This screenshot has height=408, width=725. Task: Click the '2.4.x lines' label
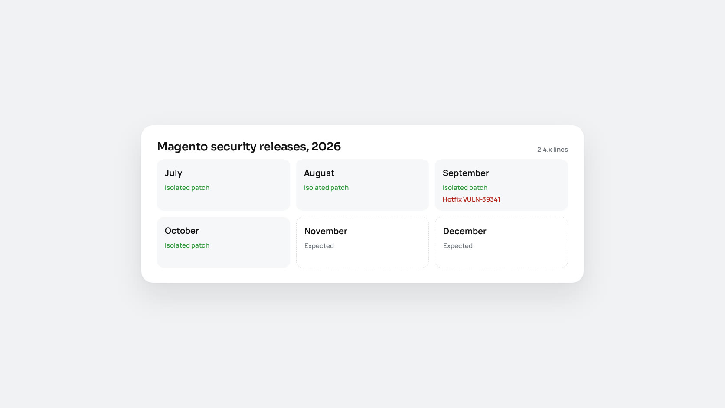coord(552,150)
